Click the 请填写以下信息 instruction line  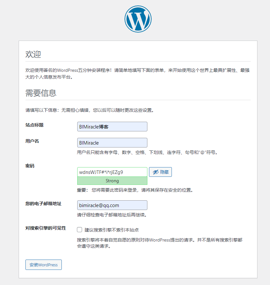point(90,110)
